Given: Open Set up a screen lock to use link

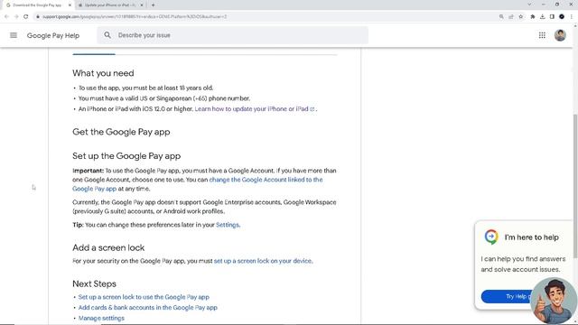Looking at the screenshot, I should 144,297.
